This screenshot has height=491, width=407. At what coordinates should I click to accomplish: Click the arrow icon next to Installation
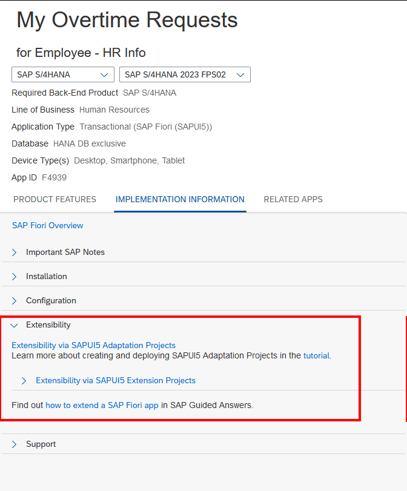(15, 276)
